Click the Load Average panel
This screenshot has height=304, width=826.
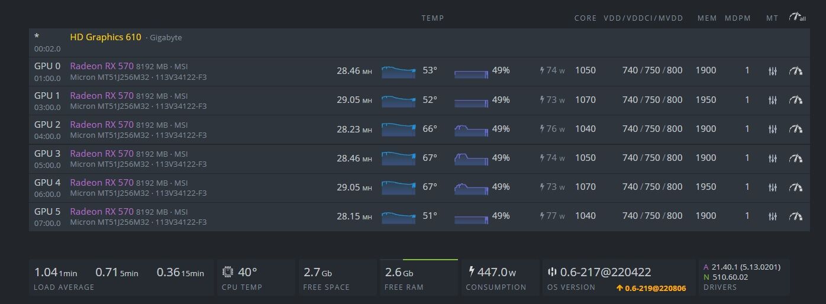click(x=121, y=277)
